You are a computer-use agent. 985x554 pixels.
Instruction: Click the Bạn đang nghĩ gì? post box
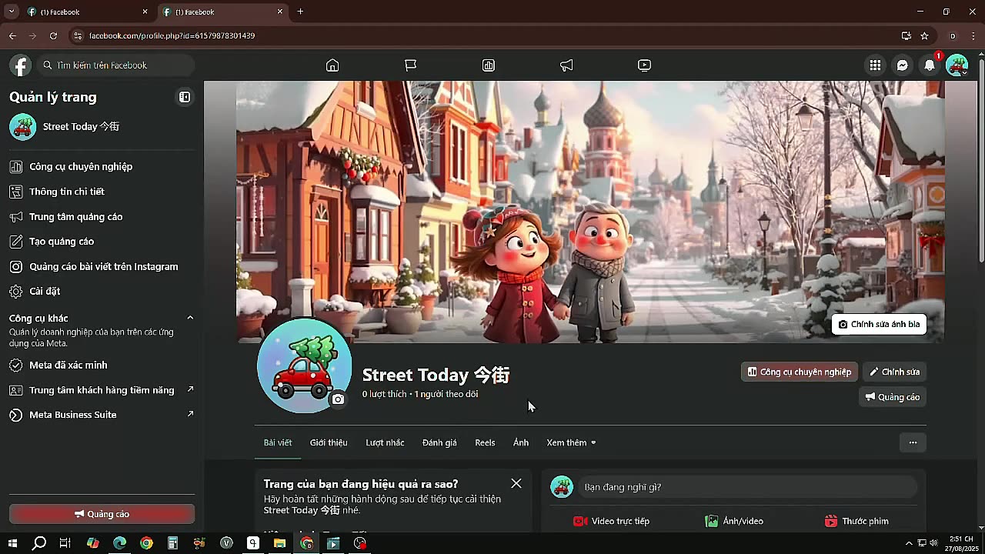click(747, 487)
